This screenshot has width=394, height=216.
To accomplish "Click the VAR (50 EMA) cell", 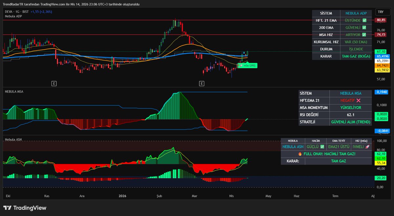I will pyautogui.click(x=356, y=42).
